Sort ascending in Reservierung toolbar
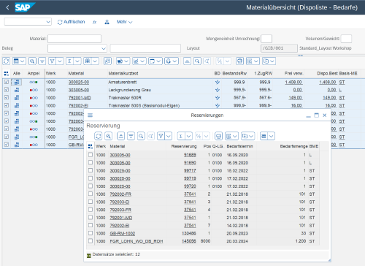This screenshot has height=266, width=365. (x=121, y=136)
